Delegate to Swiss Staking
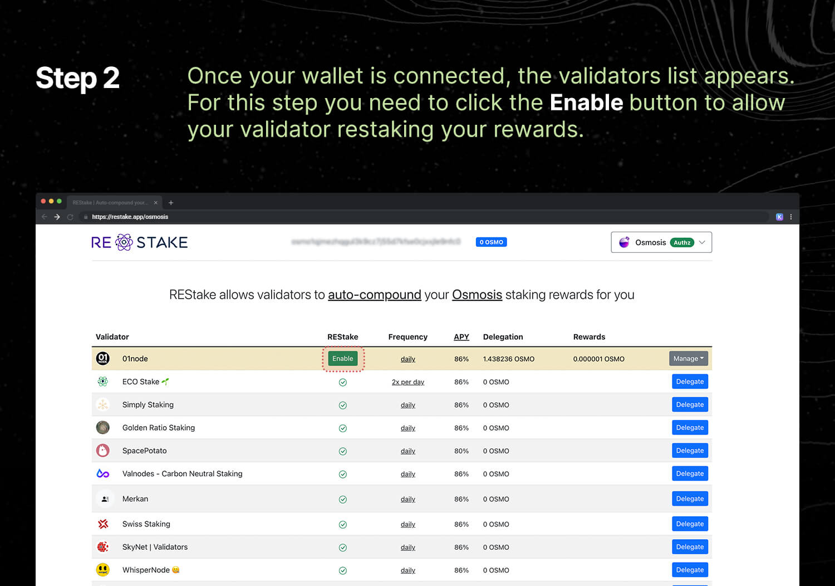 [x=690, y=524]
